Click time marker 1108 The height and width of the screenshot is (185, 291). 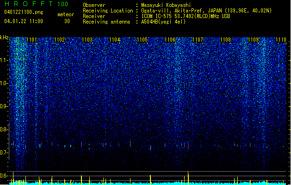[225, 40]
